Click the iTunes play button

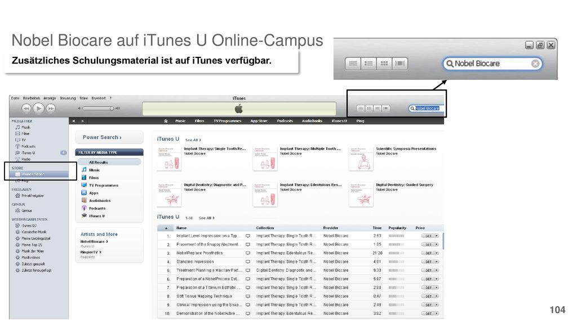pos(39,109)
